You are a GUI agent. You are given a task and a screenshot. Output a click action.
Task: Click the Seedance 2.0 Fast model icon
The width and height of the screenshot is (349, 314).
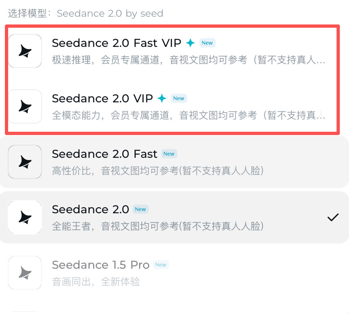coord(24,162)
